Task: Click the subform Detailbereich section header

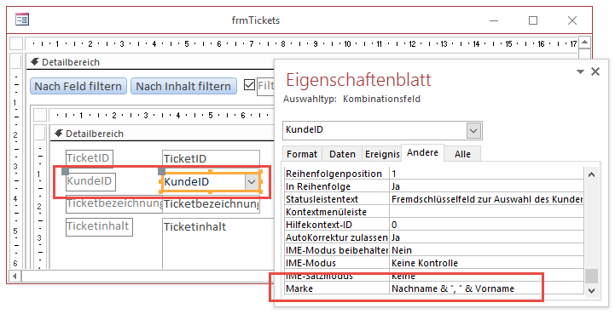Action: pos(161,134)
